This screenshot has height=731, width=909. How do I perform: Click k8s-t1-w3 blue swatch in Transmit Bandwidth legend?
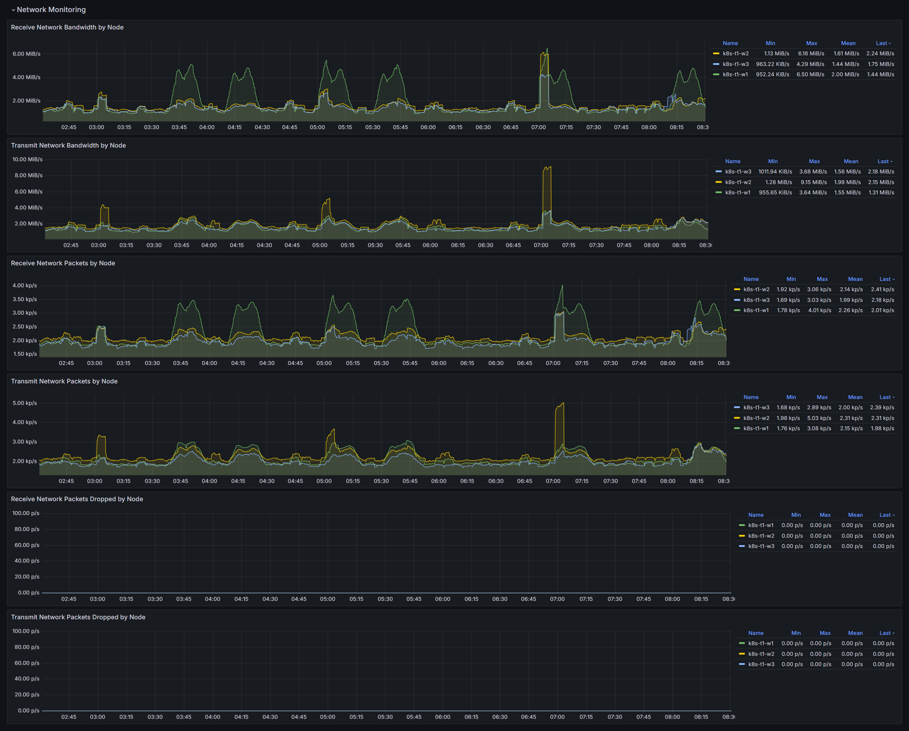tap(718, 171)
